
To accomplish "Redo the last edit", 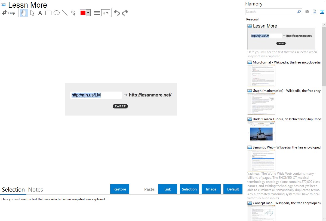I will click(x=125, y=13).
